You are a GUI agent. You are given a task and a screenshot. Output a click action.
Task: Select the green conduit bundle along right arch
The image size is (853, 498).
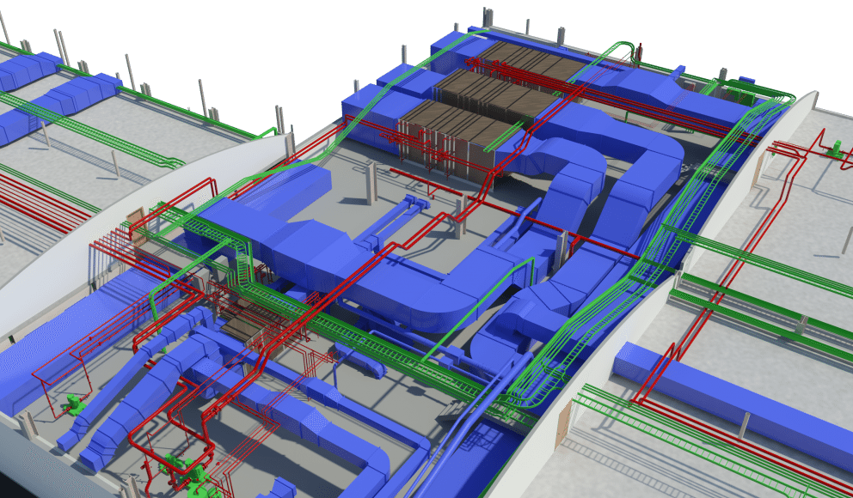click(x=628, y=283)
